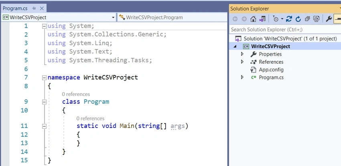Click the Solution Explorer panel title
Viewport: 341px width, 166px height.
(x=250, y=9)
